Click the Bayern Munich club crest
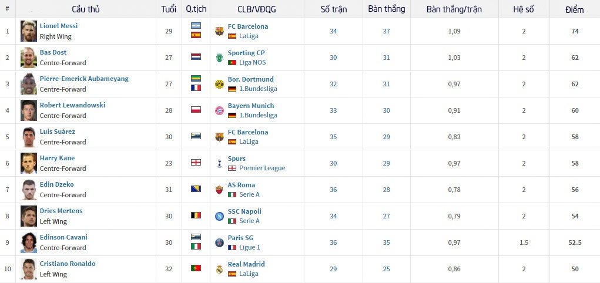600x283 pixels. [x=220, y=110]
